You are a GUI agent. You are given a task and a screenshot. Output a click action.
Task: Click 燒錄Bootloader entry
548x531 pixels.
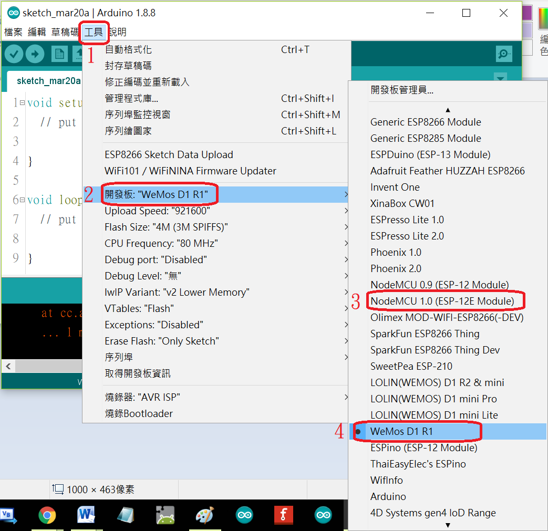(215, 414)
